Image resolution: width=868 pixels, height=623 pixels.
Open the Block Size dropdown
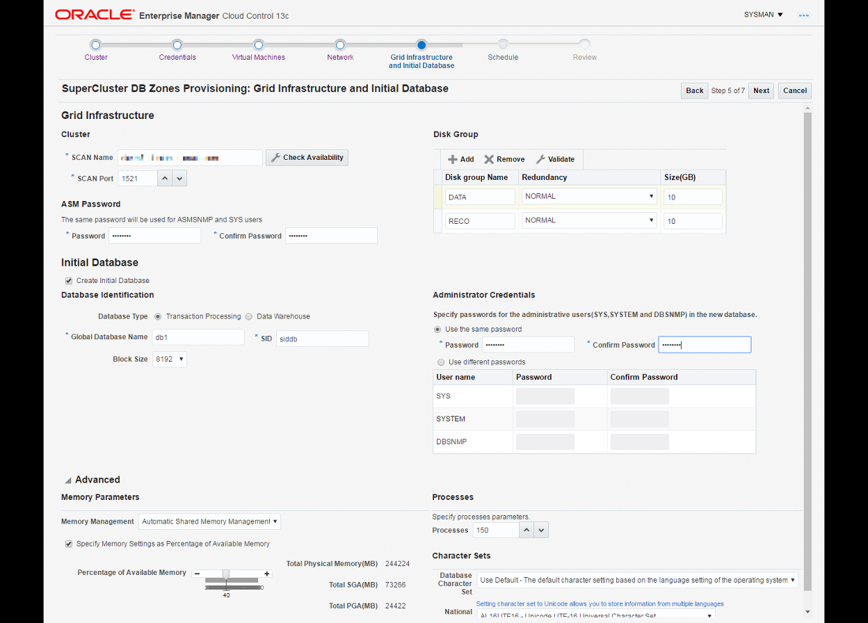170,359
